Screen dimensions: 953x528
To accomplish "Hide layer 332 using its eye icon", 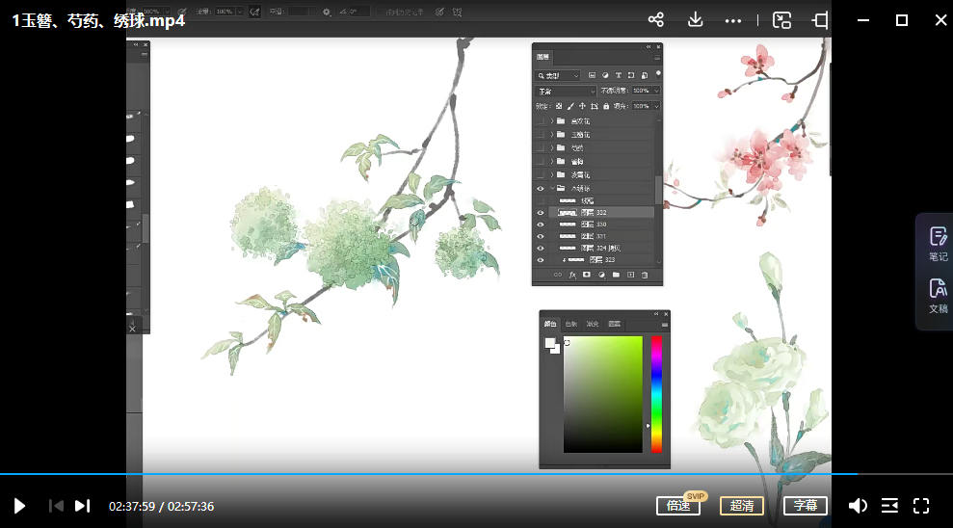I will tap(540, 212).
